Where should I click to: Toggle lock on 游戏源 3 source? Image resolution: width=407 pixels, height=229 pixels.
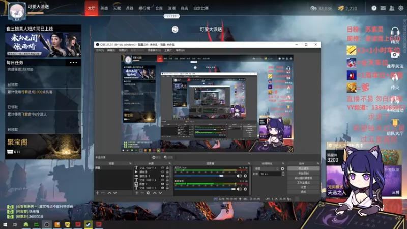167,176
